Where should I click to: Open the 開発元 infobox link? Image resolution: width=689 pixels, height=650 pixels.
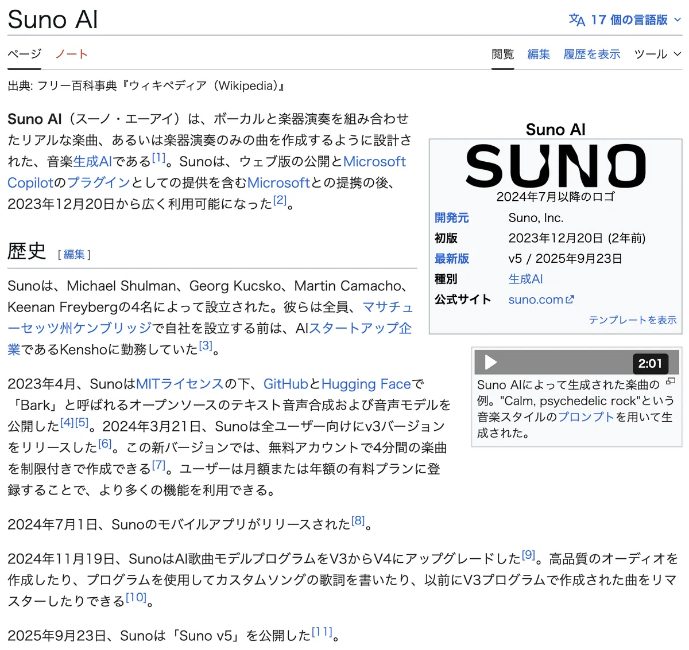pyautogui.click(x=452, y=218)
